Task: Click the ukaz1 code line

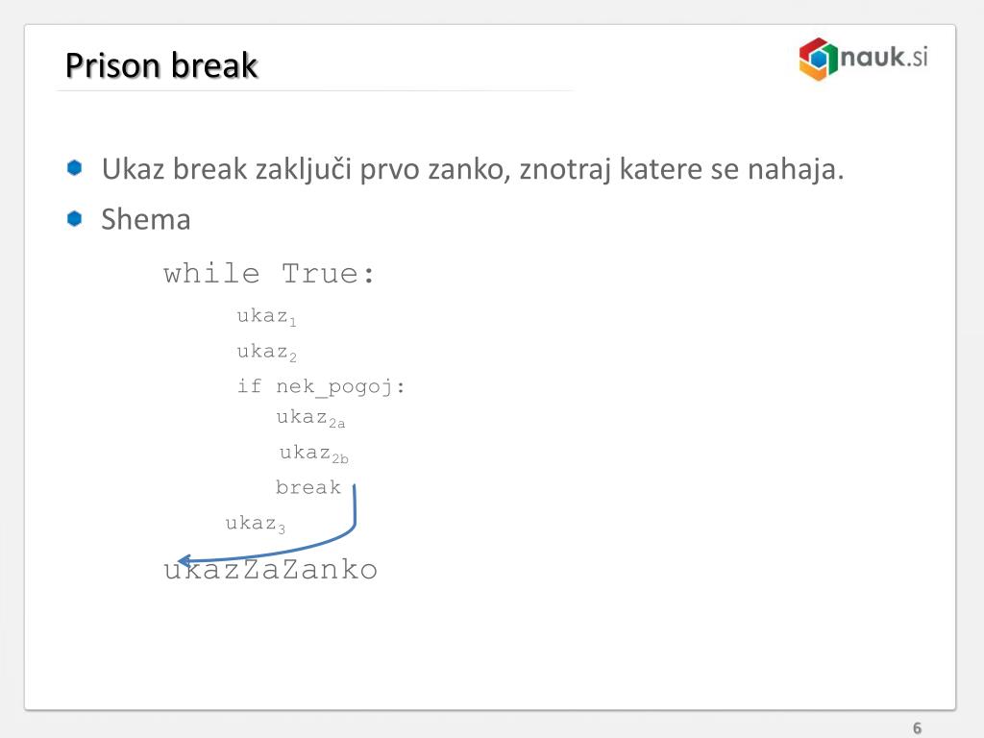Action: [x=266, y=317]
